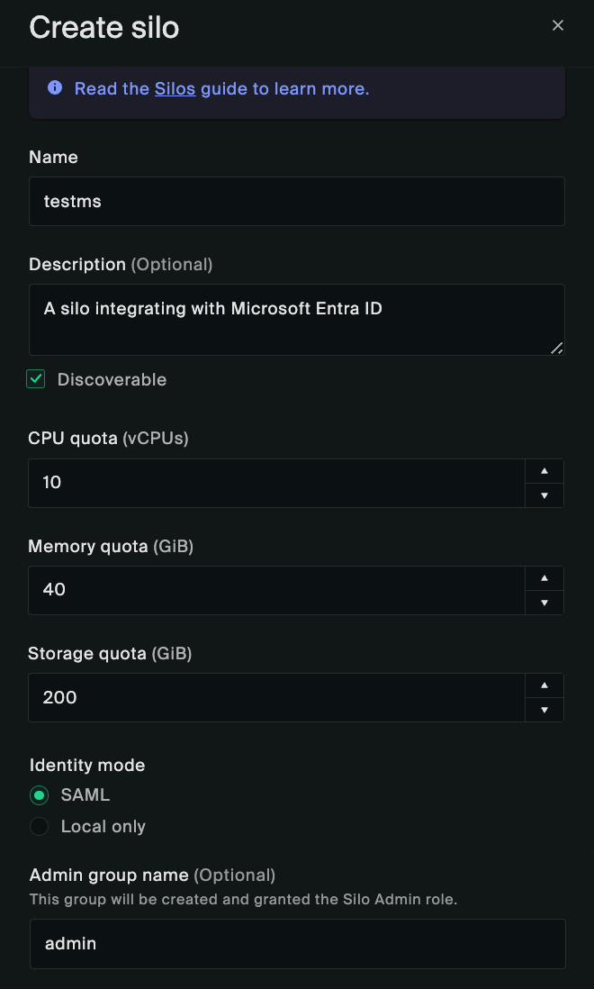Decrease Storage quota with down arrow

pos(544,710)
